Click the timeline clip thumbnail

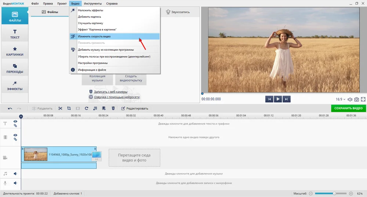(36, 154)
